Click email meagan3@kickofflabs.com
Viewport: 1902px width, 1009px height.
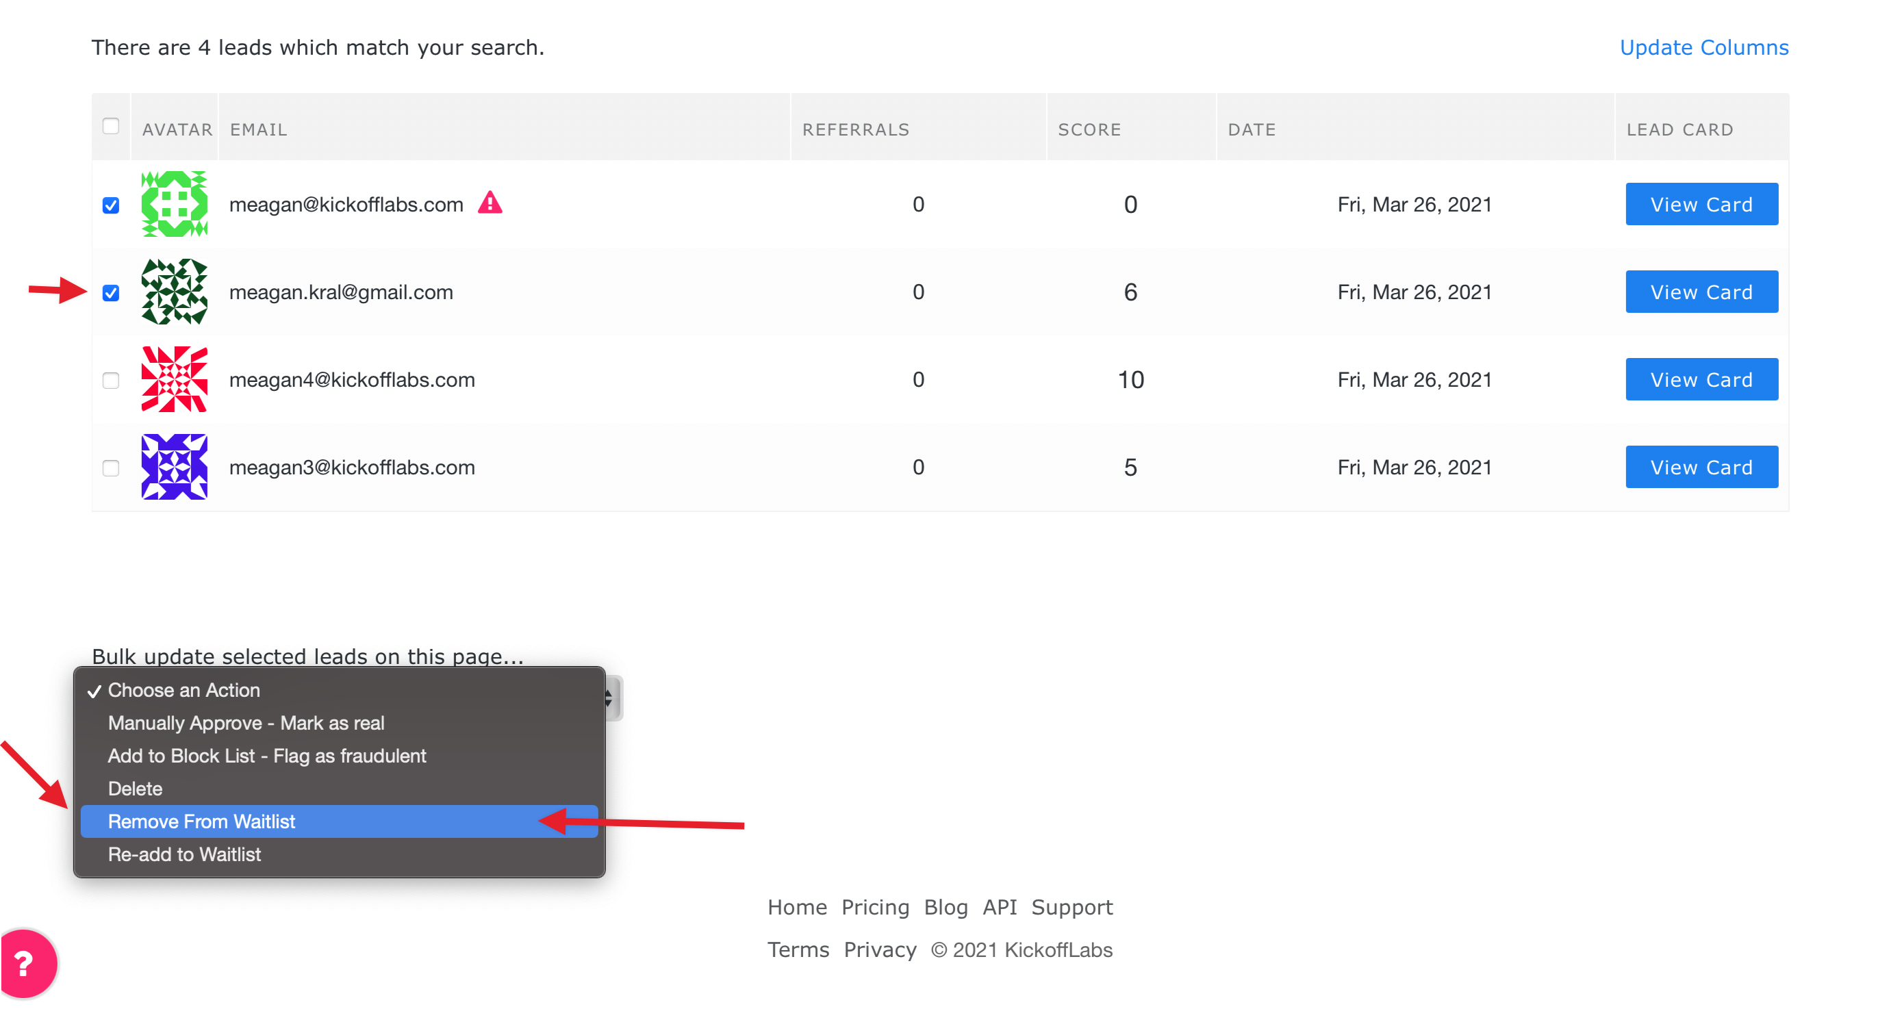coord(351,468)
